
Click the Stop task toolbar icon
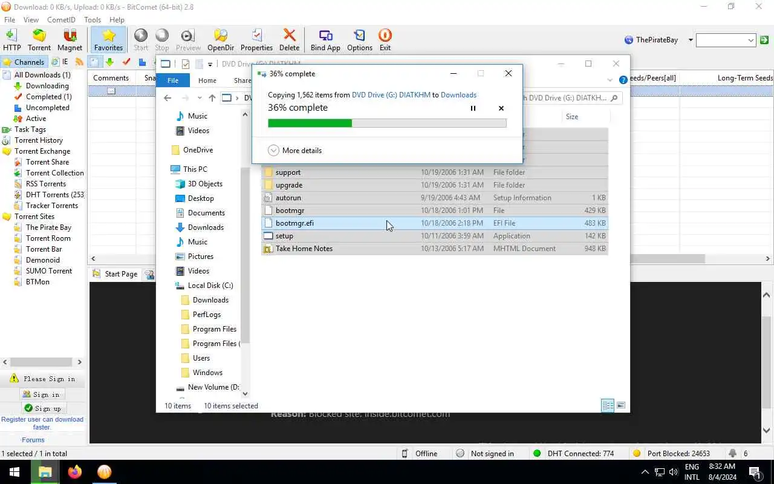click(162, 40)
